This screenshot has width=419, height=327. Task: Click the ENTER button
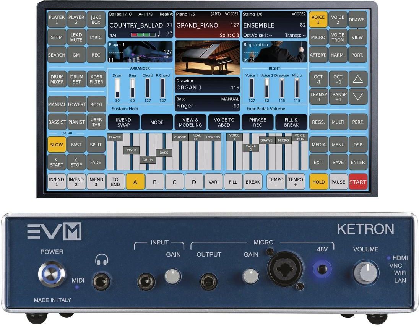point(358,162)
